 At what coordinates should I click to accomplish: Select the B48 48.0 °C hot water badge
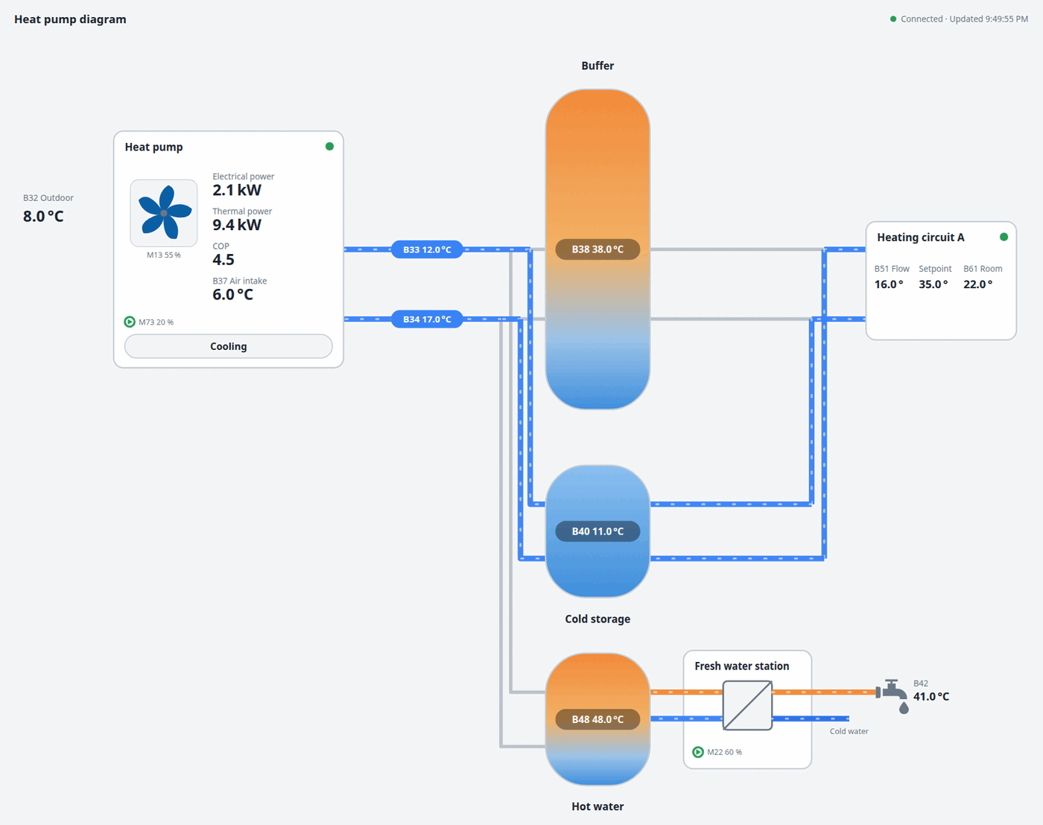tap(597, 719)
